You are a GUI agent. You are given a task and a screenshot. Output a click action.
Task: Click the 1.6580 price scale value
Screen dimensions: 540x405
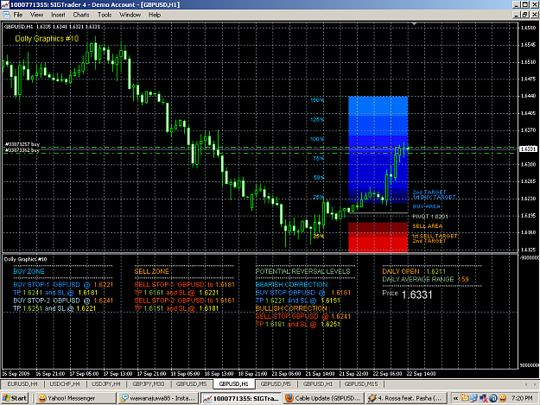pos(528,28)
